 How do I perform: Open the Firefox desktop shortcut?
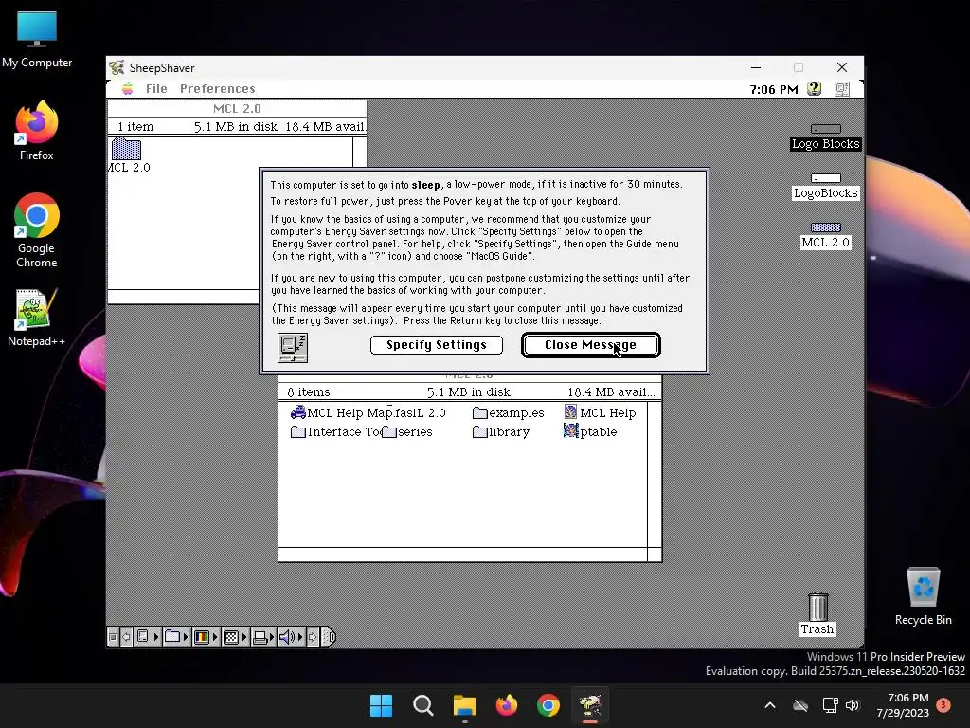coord(36,131)
